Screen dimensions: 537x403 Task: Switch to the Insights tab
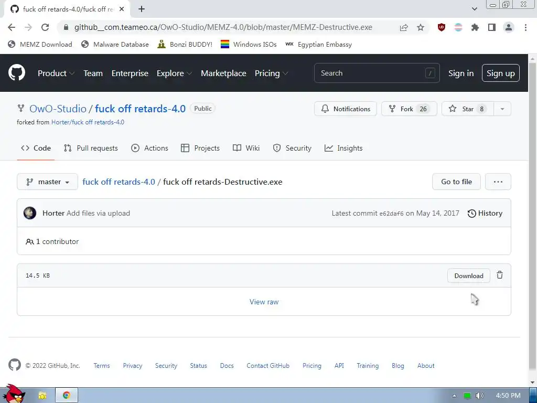pyautogui.click(x=343, y=148)
